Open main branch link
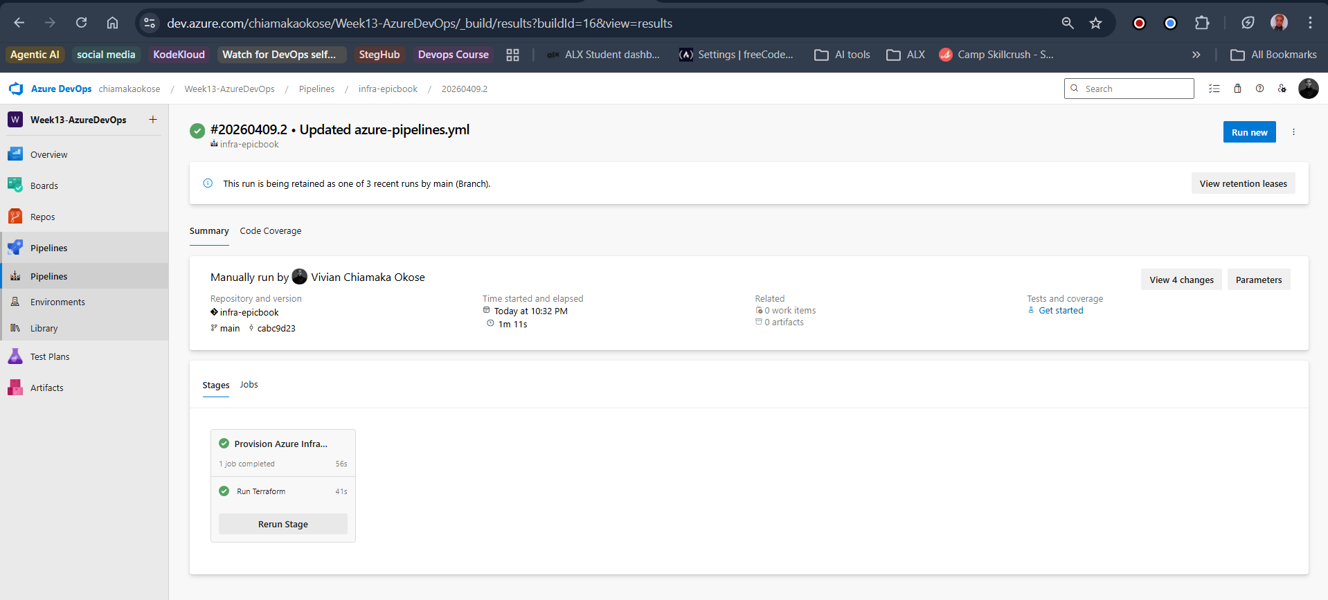 (x=230, y=329)
